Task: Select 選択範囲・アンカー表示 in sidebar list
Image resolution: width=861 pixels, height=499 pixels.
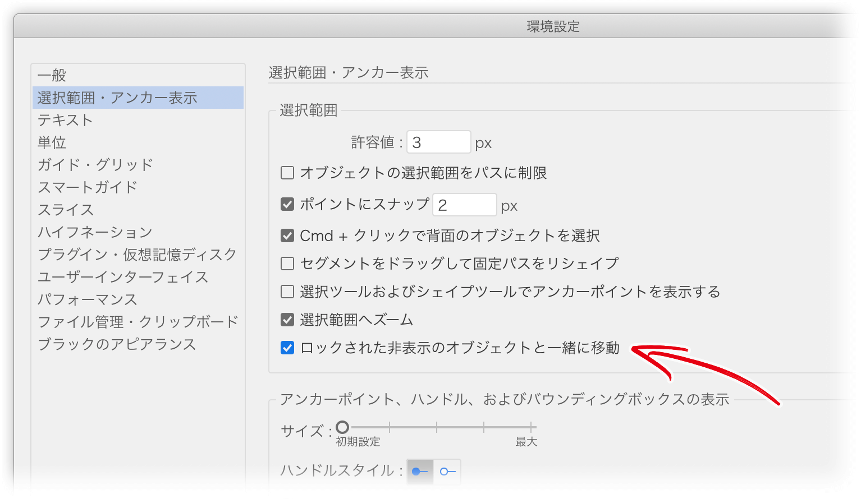Action: 138,98
